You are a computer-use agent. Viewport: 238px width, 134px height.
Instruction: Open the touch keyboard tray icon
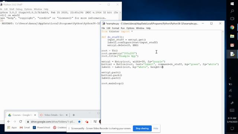232,111
